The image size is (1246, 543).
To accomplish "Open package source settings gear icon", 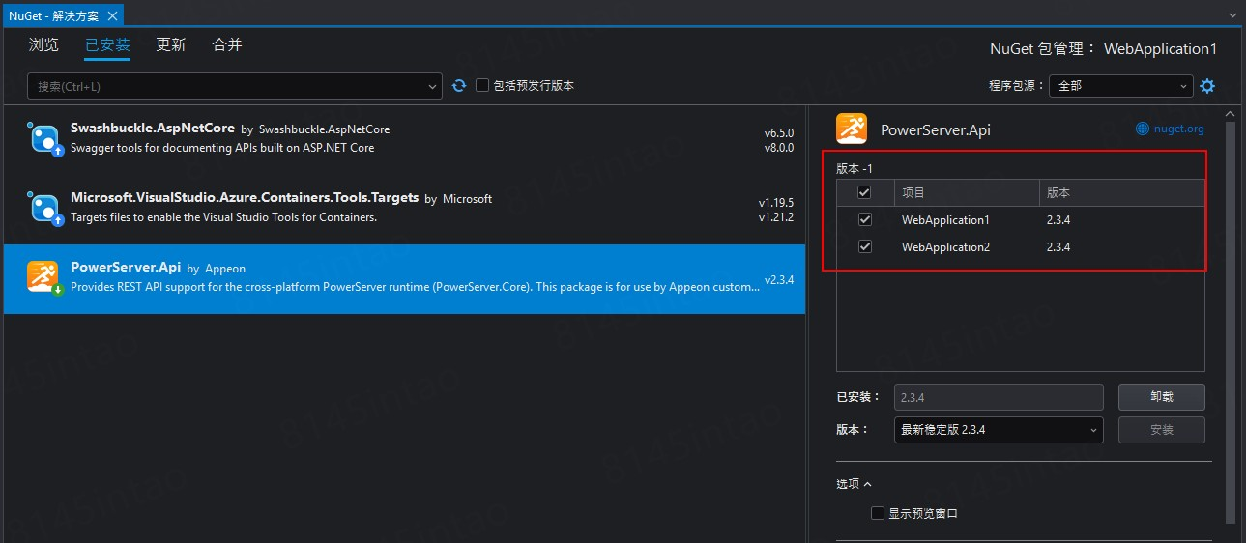I will pyautogui.click(x=1207, y=86).
